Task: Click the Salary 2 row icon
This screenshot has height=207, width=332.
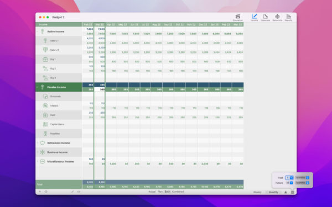Action: pyautogui.click(x=45, y=50)
